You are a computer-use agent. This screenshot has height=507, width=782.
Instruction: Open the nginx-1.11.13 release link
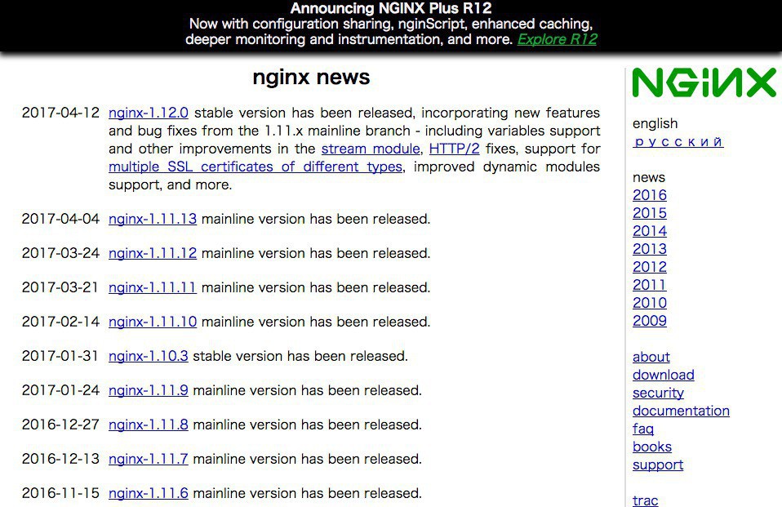153,219
